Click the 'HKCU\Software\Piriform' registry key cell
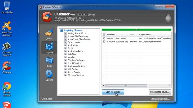193x108 pixels. (x=150, y=41)
